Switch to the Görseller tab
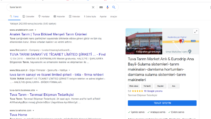 coord(28,17)
